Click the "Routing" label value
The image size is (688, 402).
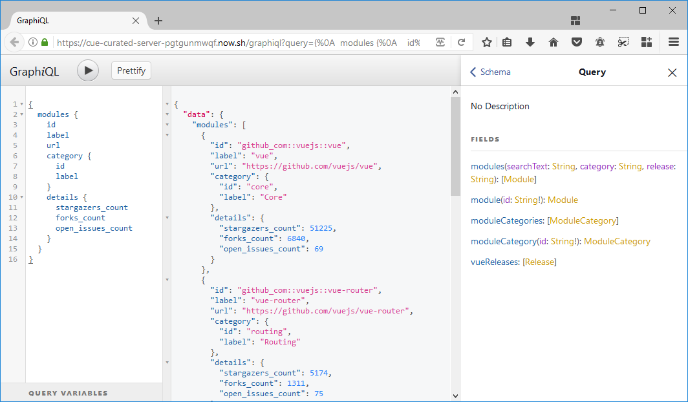click(x=280, y=342)
